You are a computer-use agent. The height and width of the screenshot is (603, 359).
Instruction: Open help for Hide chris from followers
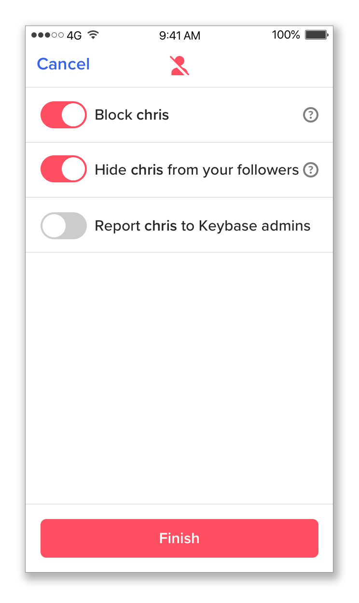coord(311,170)
